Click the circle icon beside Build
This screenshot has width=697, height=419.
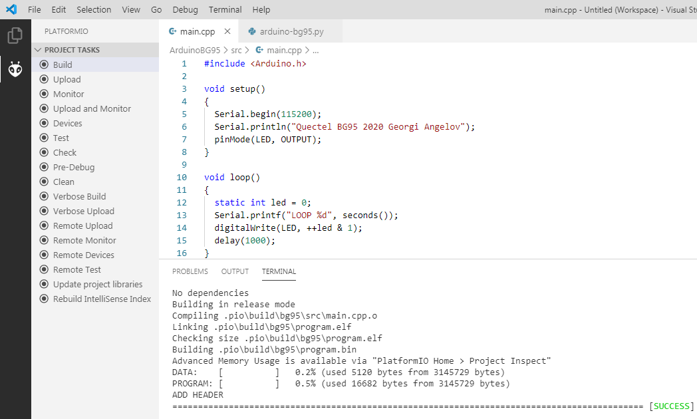[44, 65]
